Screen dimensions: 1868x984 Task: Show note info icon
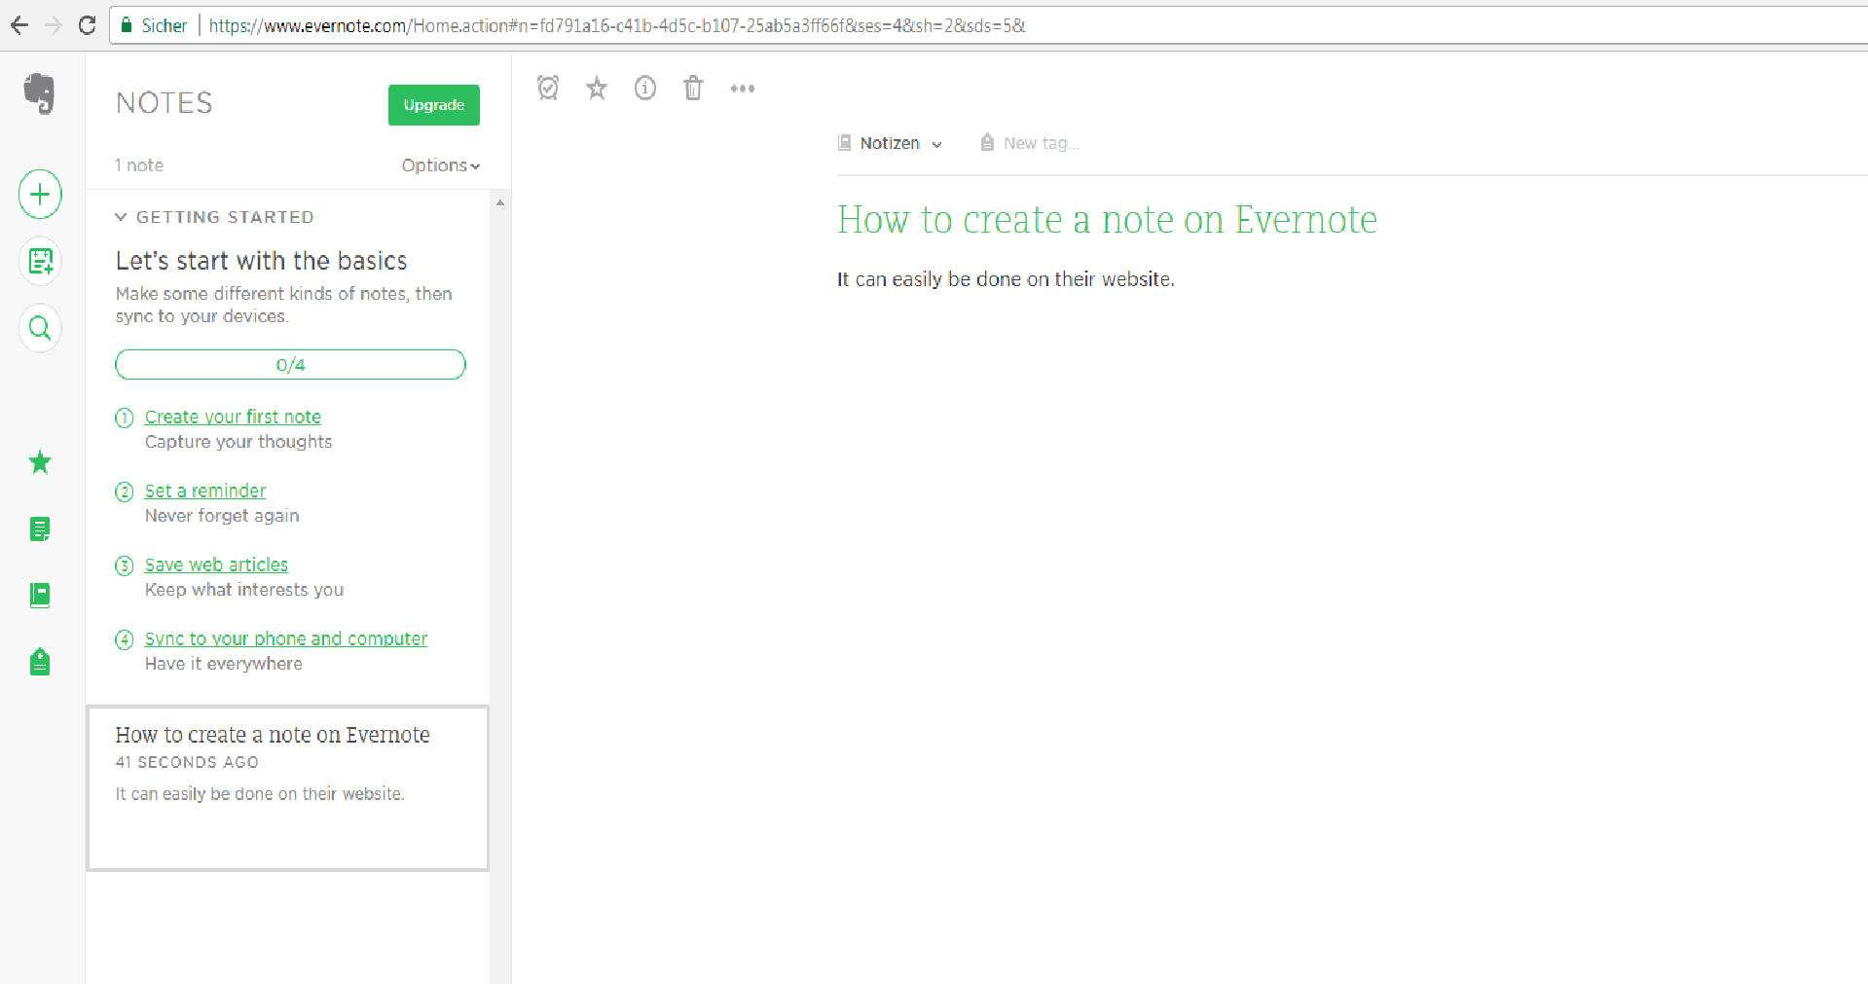click(x=645, y=89)
